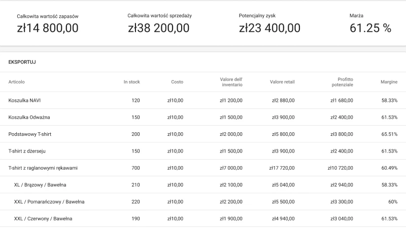
Task: Collapse T-shirt z raglanowymi rękawami row
Action: coord(43,168)
